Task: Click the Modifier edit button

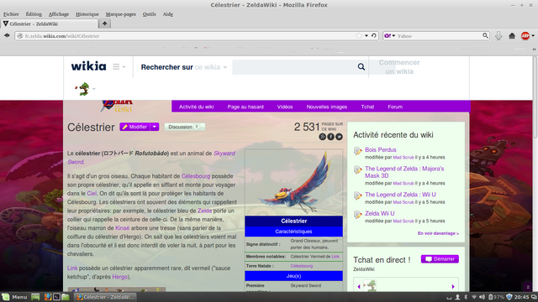Action: [x=135, y=127]
